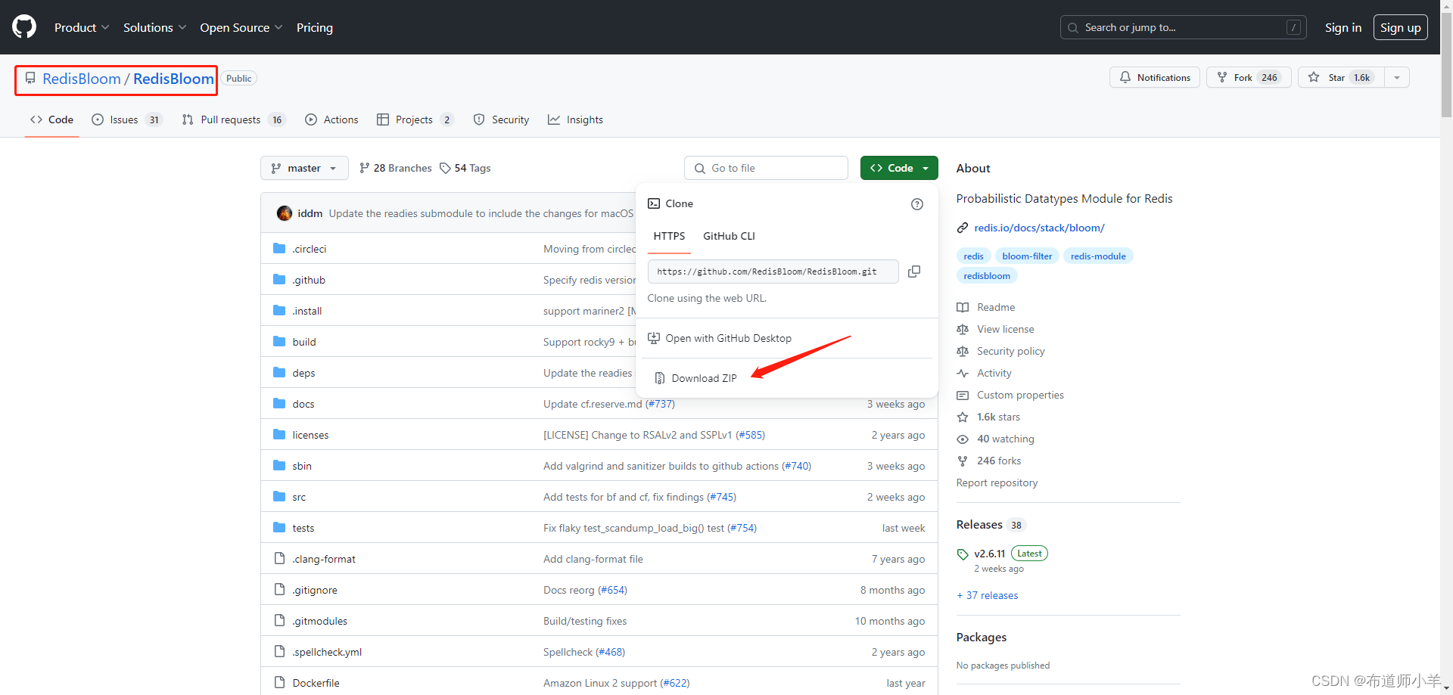This screenshot has width=1453, height=695.
Task: View the 28 Branches list
Action: (396, 168)
